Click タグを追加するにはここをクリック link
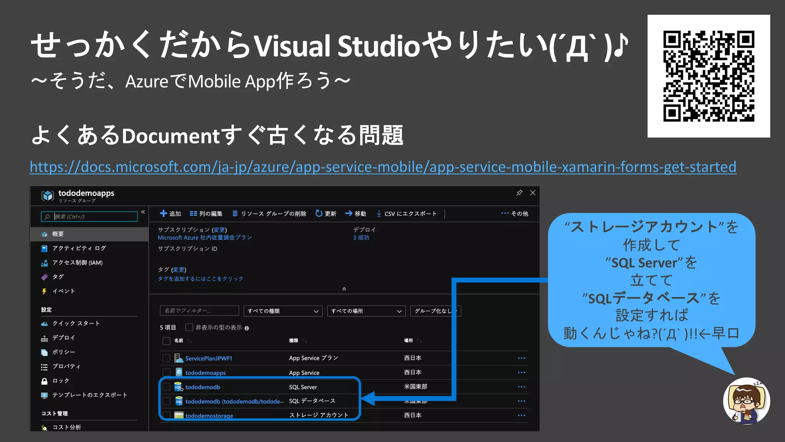 pos(200,279)
